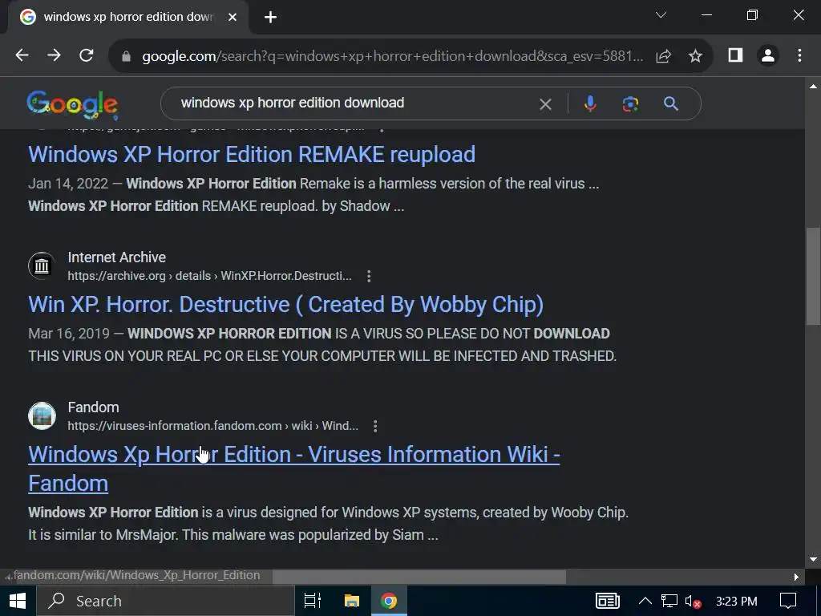Open more options for Internet Archive result
The image size is (821, 616).
click(x=369, y=276)
